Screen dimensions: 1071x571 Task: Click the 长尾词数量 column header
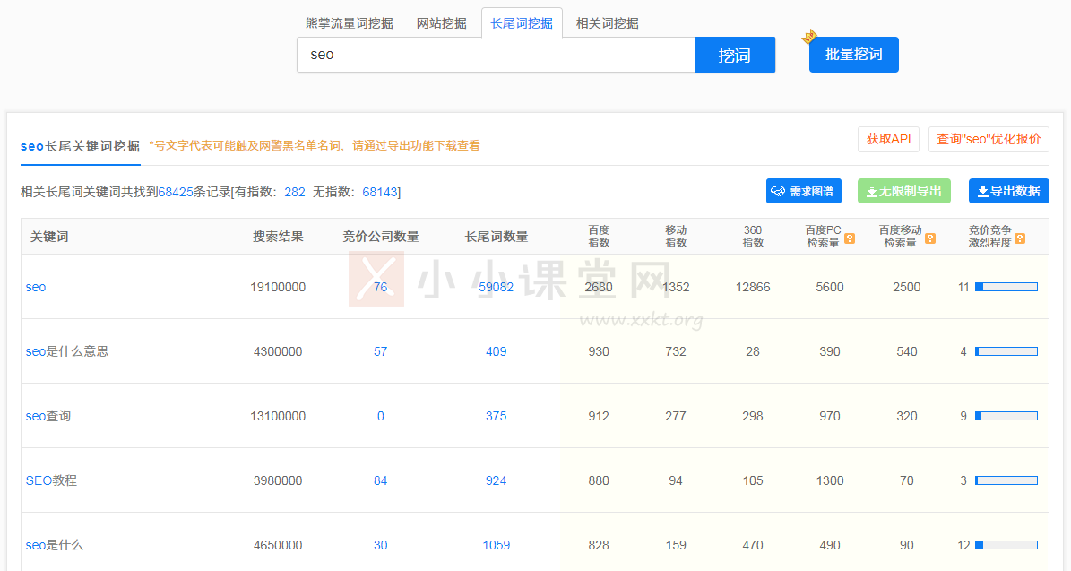coord(496,237)
